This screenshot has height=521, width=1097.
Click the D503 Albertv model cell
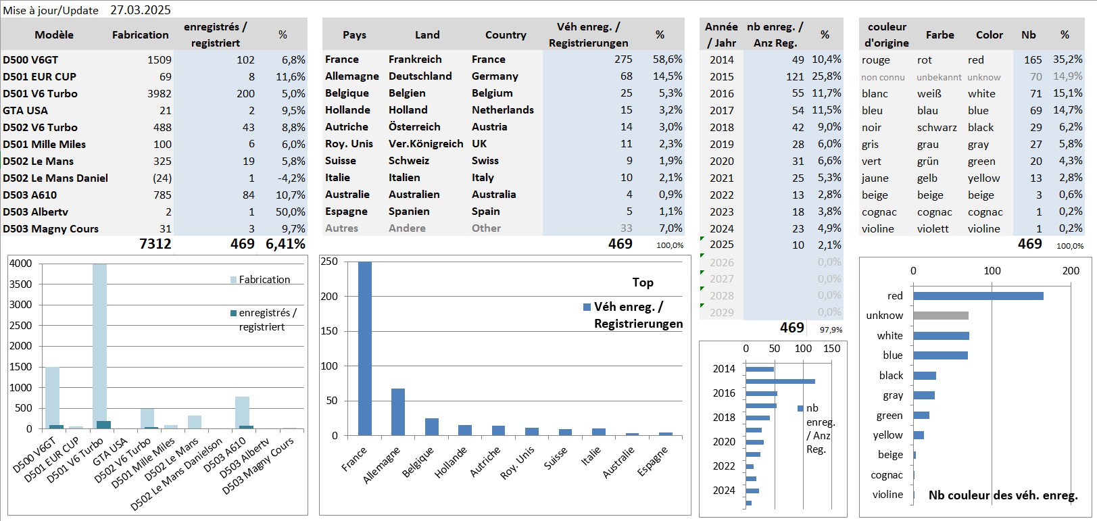pos(35,212)
